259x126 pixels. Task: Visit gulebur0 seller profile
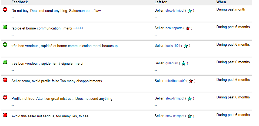pyautogui.click(x=172, y=63)
